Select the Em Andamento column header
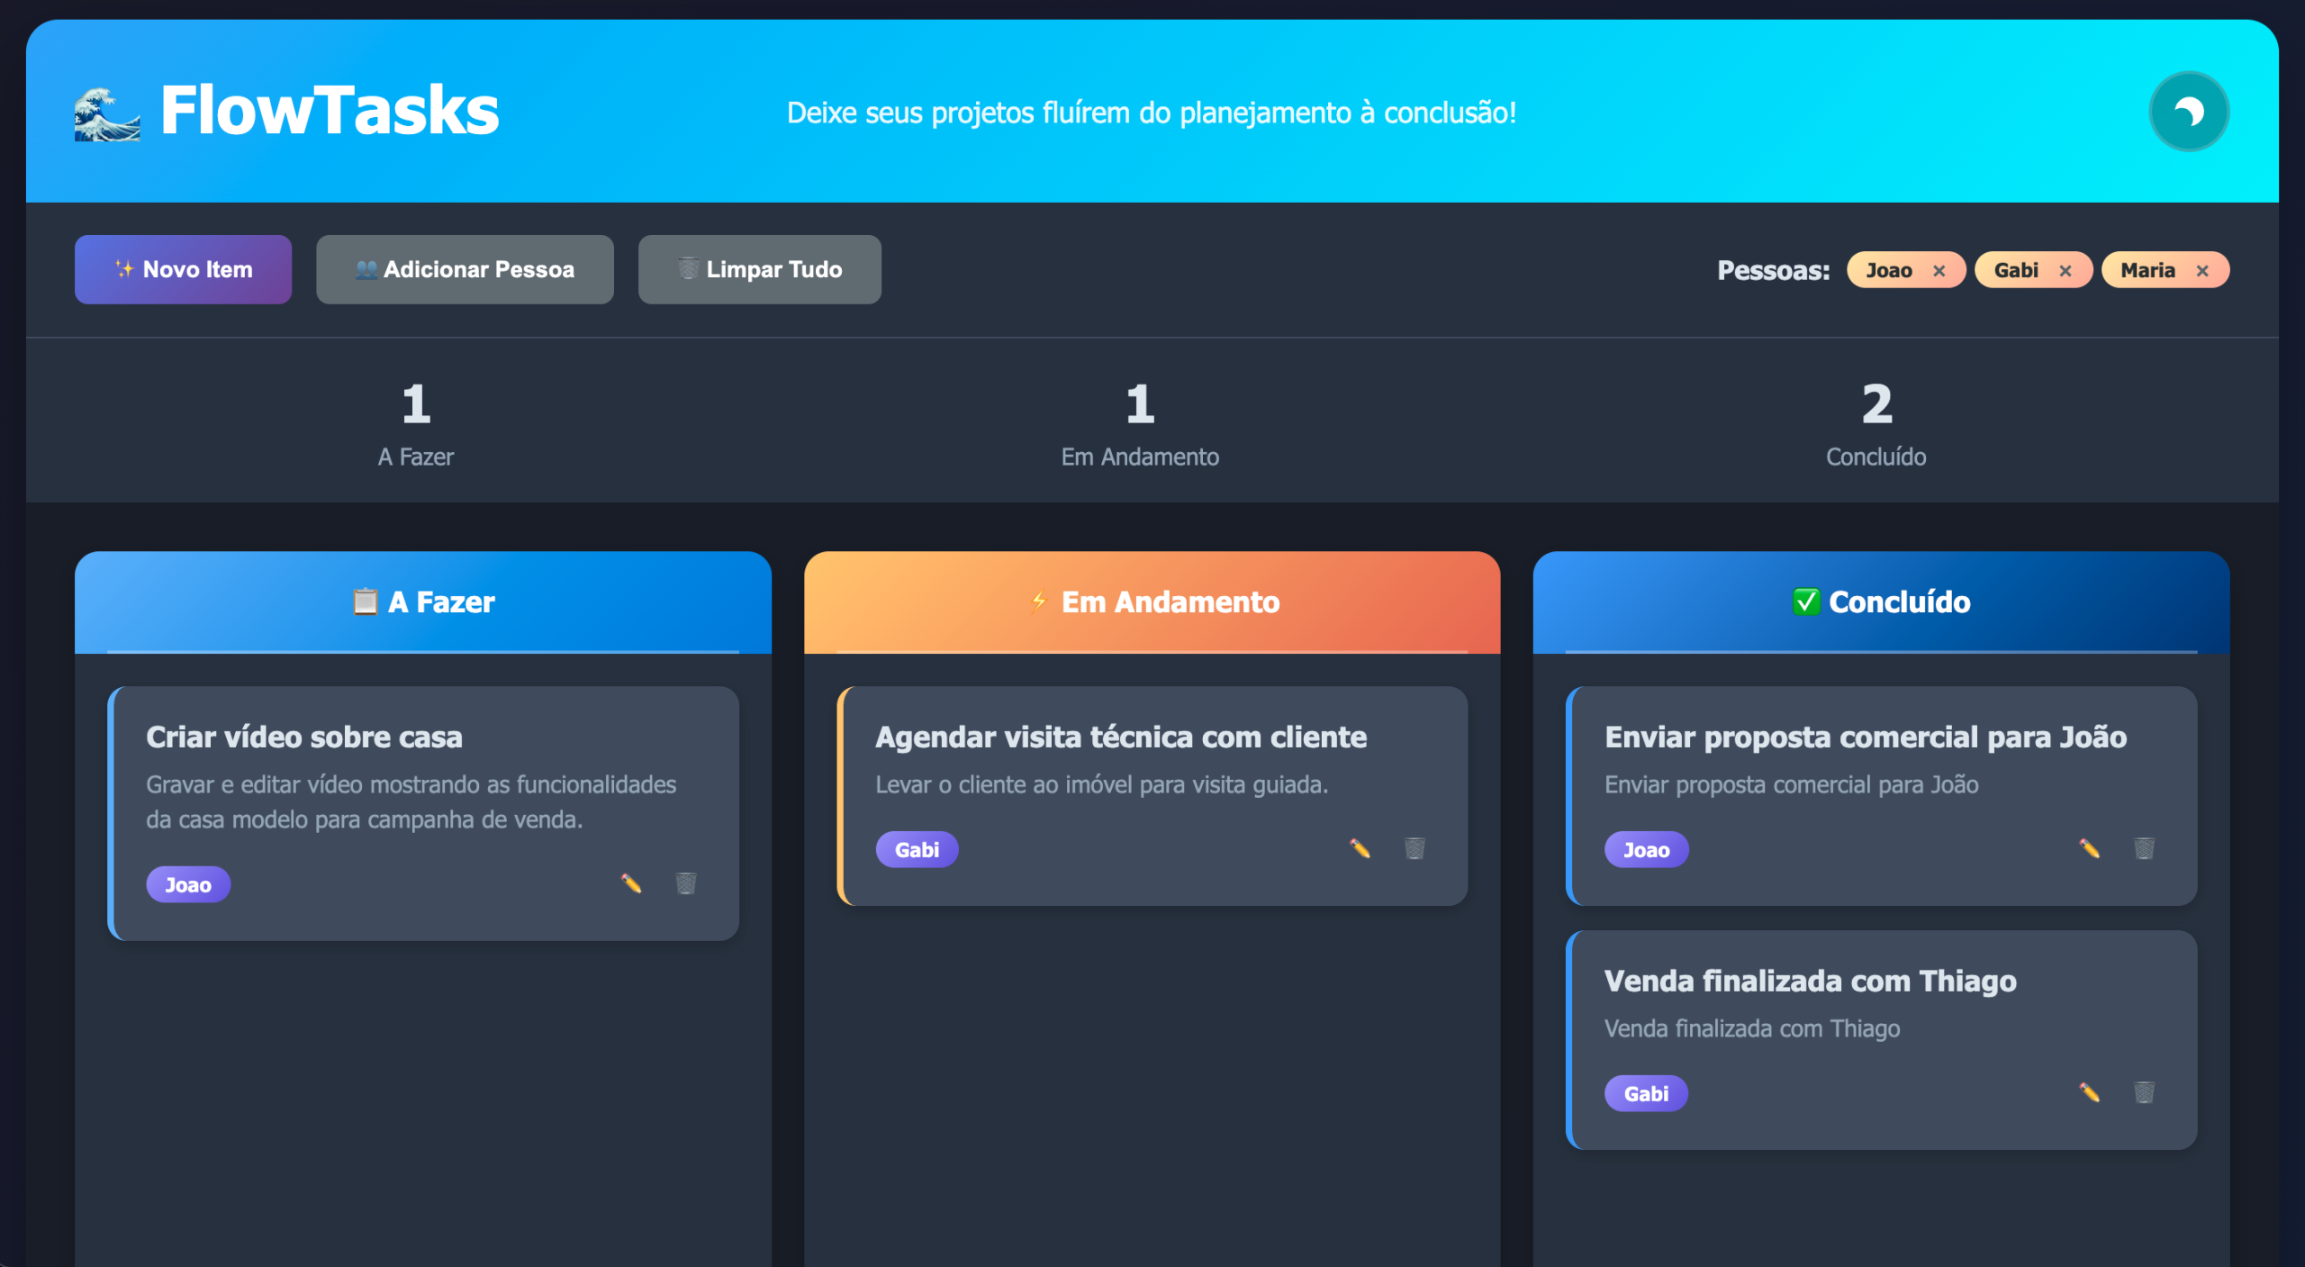2305x1267 pixels. click(x=1152, y=602)
